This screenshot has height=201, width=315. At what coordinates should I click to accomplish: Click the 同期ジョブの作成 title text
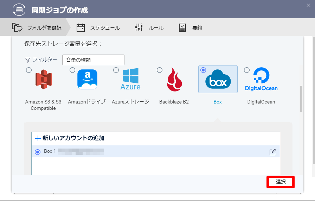(x=60, y=10)
